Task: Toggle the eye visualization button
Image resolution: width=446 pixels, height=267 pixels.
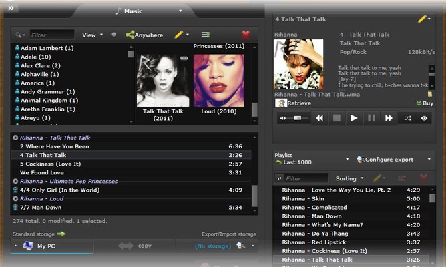Action: (424, 118)
